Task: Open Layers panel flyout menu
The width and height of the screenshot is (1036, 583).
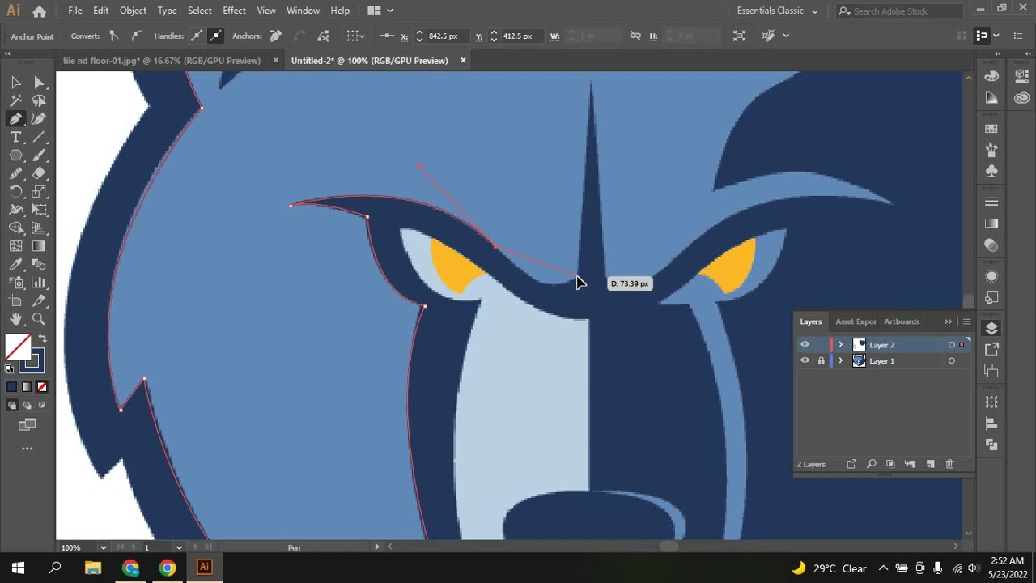Action: (966, 321)
